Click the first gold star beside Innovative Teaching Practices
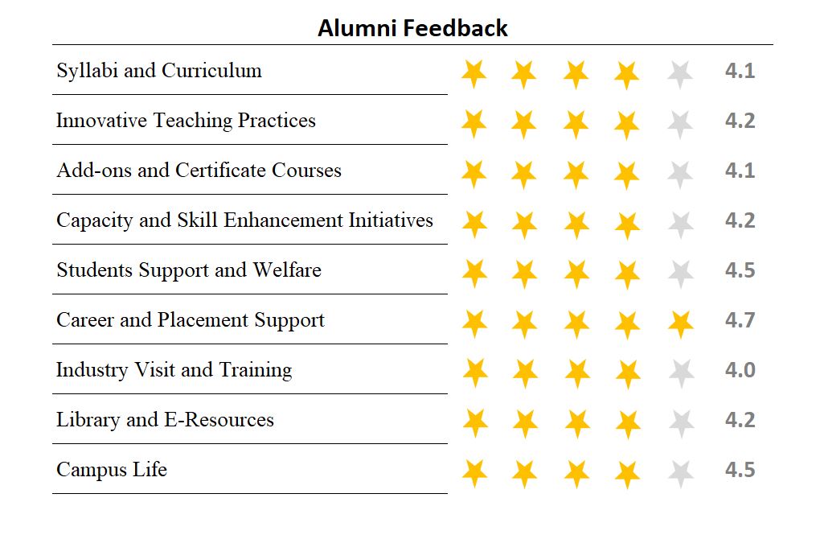This screenshot has height=535, width=820. click(474, 124)
